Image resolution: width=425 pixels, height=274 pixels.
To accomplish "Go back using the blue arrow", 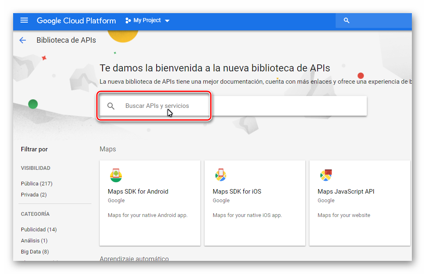I will point(23,41).
